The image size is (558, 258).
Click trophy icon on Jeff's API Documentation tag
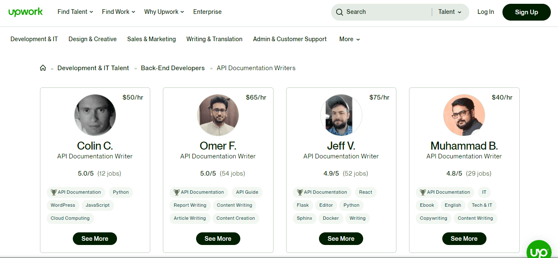[300, 192]
